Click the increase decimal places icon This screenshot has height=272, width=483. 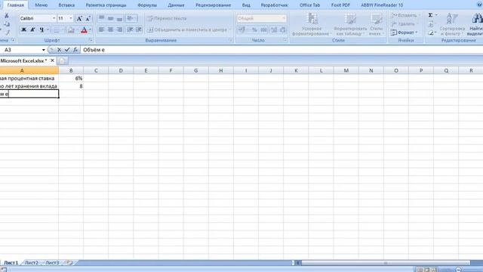274,30
